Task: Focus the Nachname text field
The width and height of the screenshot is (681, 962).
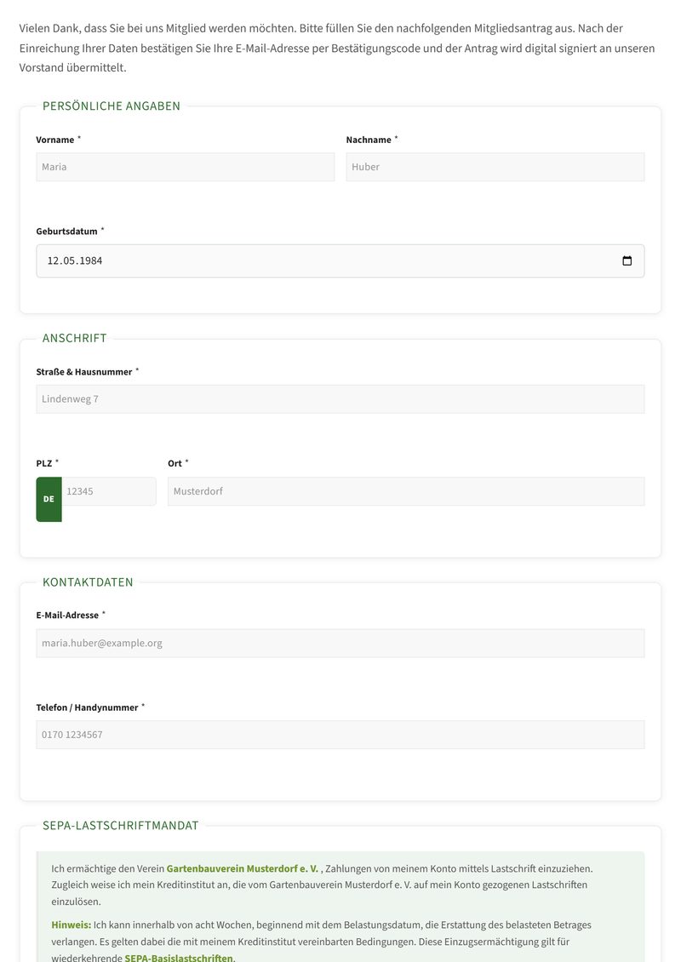Action: tap(495, 167)
